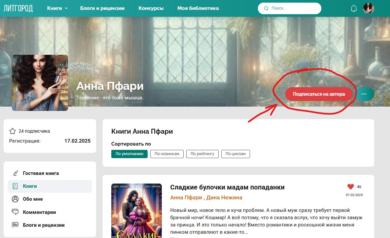Click the motto Терпение - это тоже мышца

(110, 98)
